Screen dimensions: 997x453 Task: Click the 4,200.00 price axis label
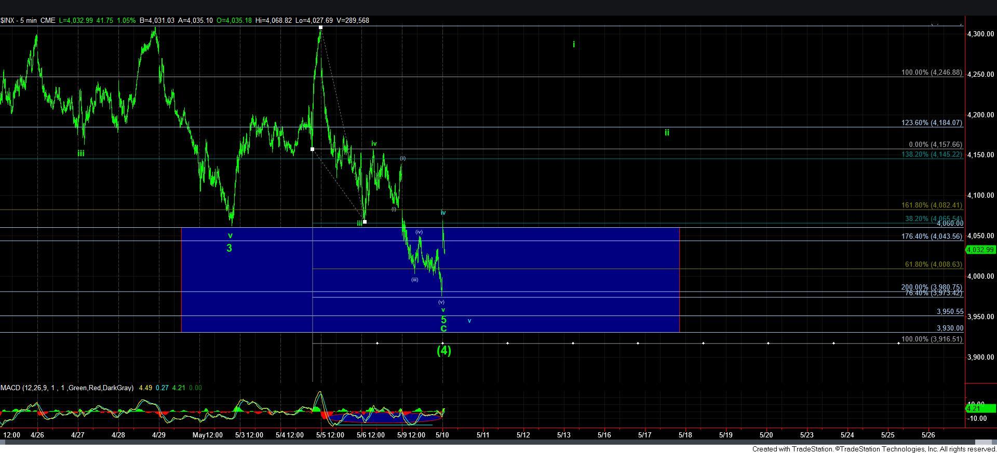click(x=980, y=115)
